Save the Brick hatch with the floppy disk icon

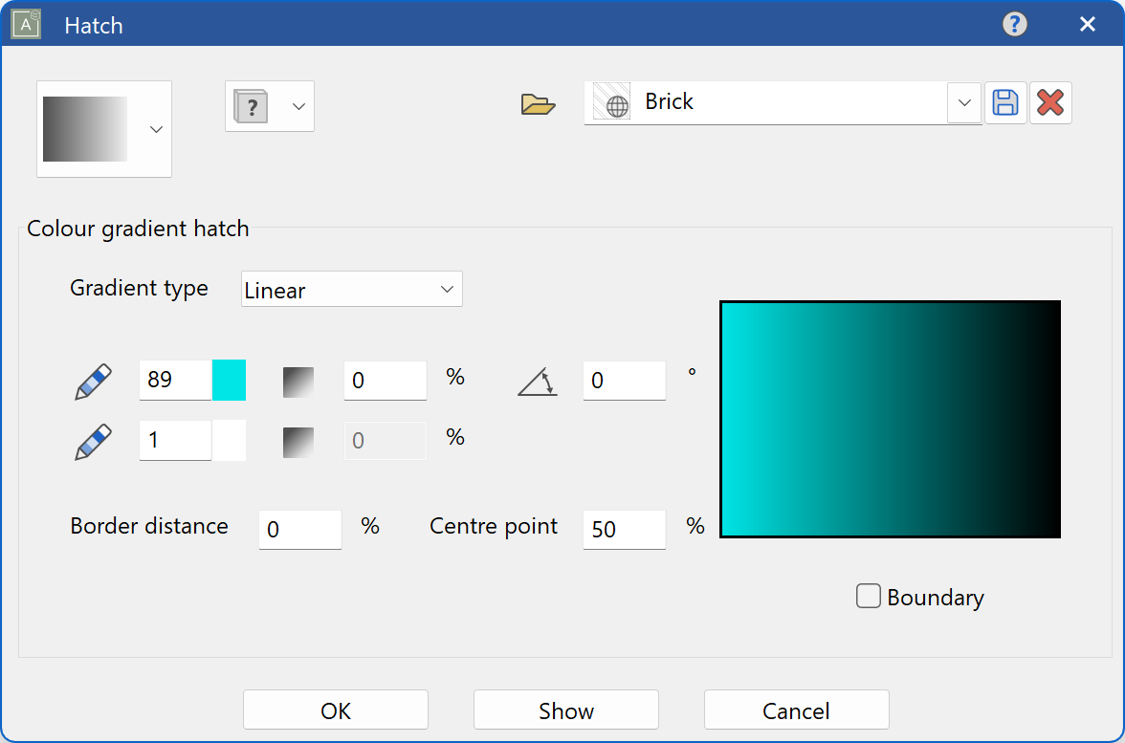(1005, 102)
